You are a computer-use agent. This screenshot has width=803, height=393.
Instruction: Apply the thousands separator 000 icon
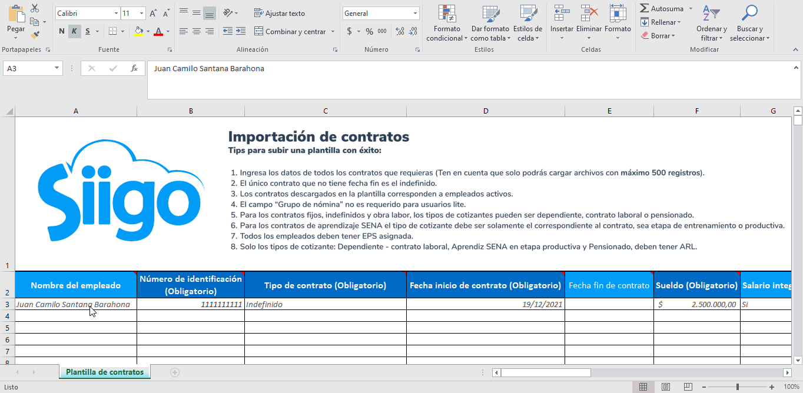click(x=382, y=31)
